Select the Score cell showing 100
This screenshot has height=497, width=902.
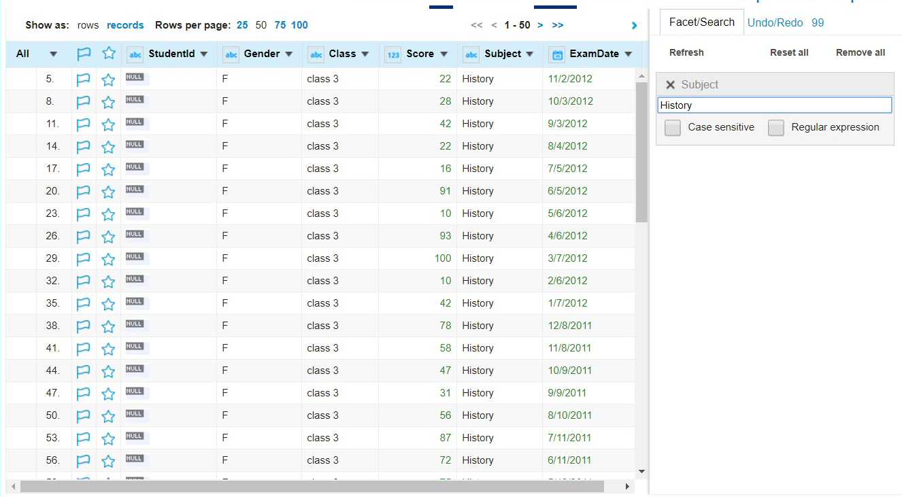click(x=418, y=258)
